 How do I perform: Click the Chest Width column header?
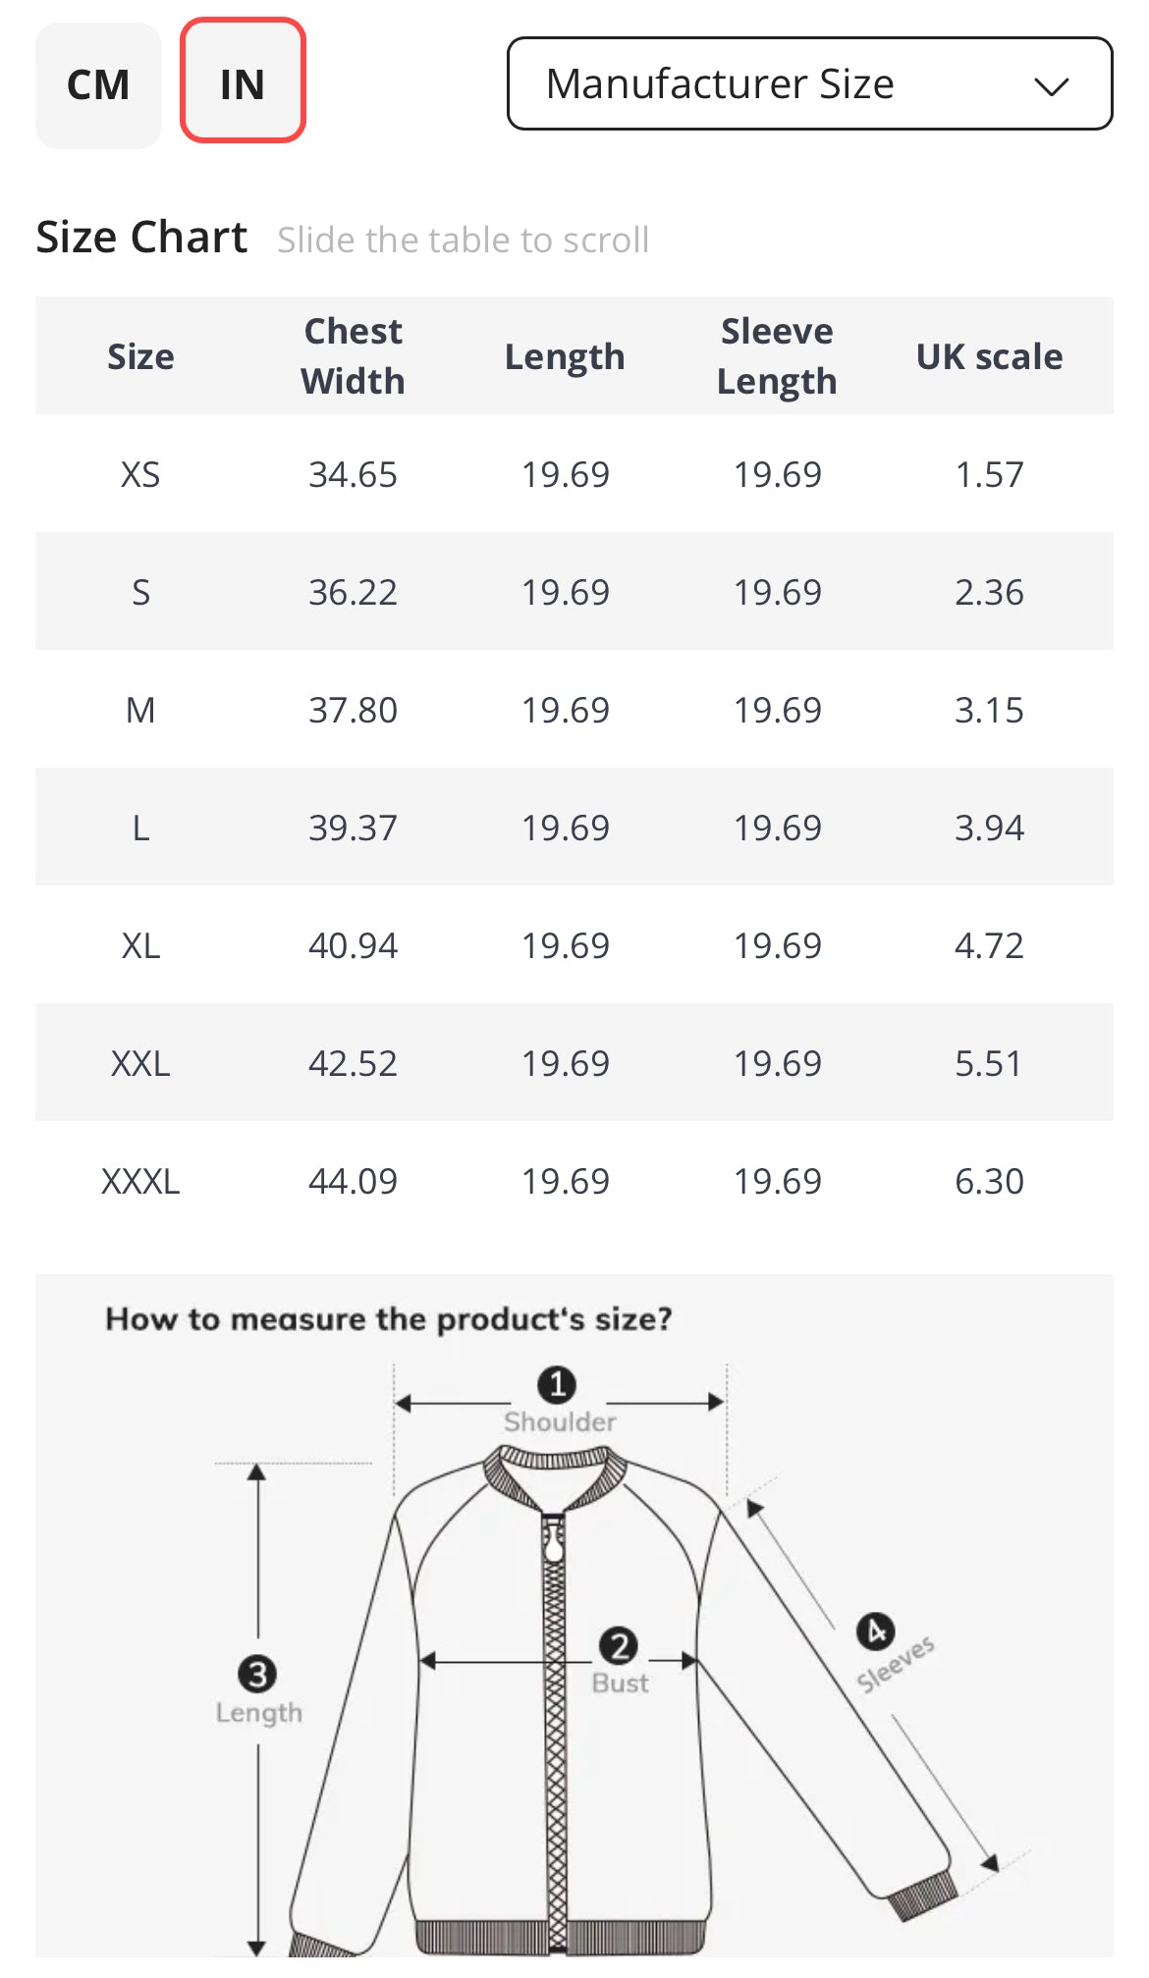click(x=353, y=355)
